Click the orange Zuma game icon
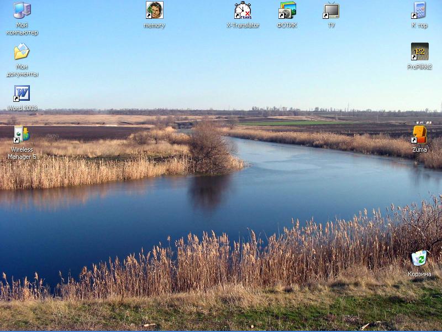The image size is (442, 332). (x=419, y=134)
